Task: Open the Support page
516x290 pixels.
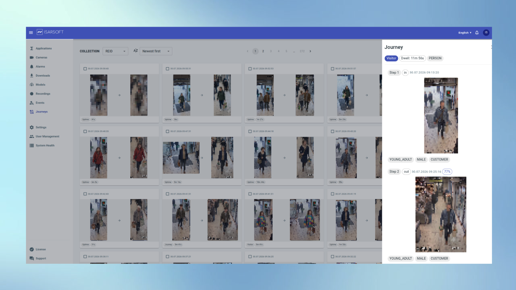Action: [x=41, y=258]
